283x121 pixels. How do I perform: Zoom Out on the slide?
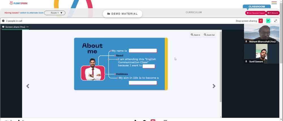tap(209, 35)
